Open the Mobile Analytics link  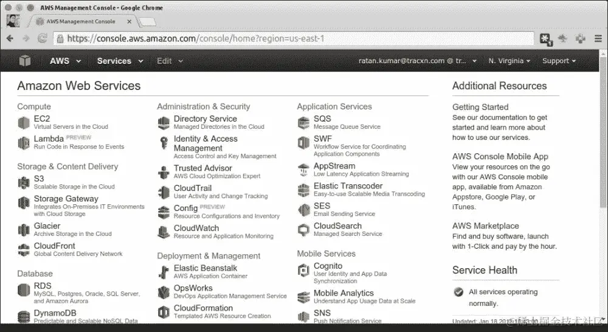pos(344,293)
